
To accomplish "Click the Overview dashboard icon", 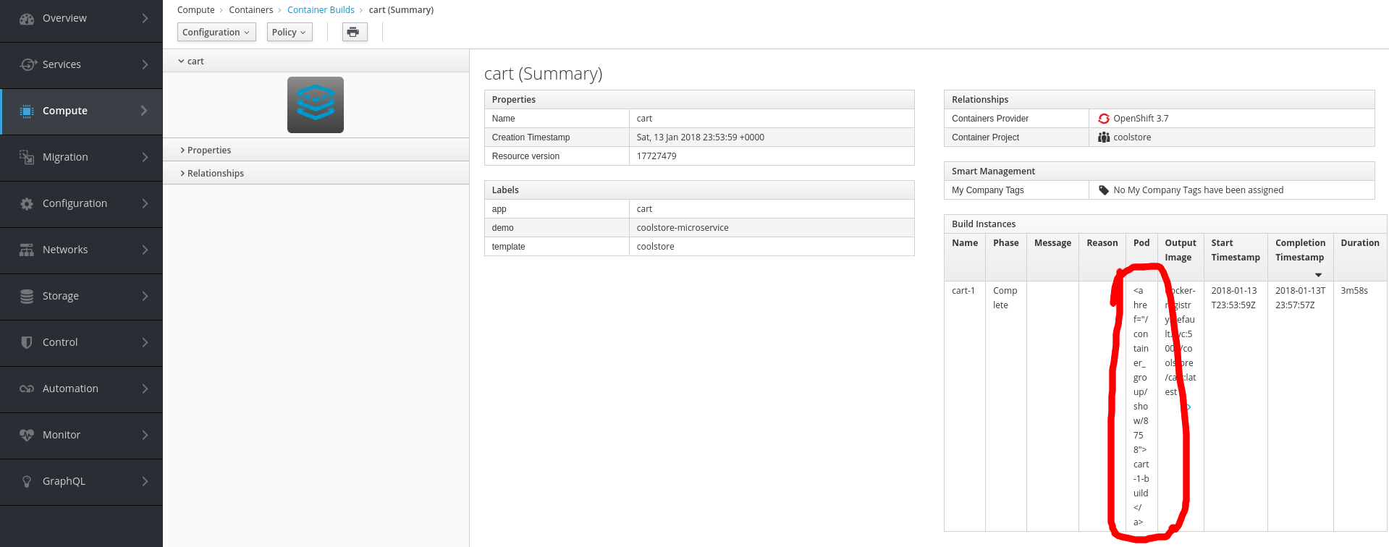I will pos(27,19).
